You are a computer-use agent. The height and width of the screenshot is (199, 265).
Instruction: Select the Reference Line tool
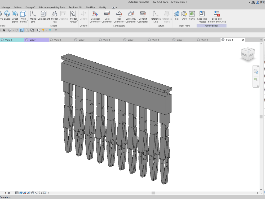click(x=155, y=16)
